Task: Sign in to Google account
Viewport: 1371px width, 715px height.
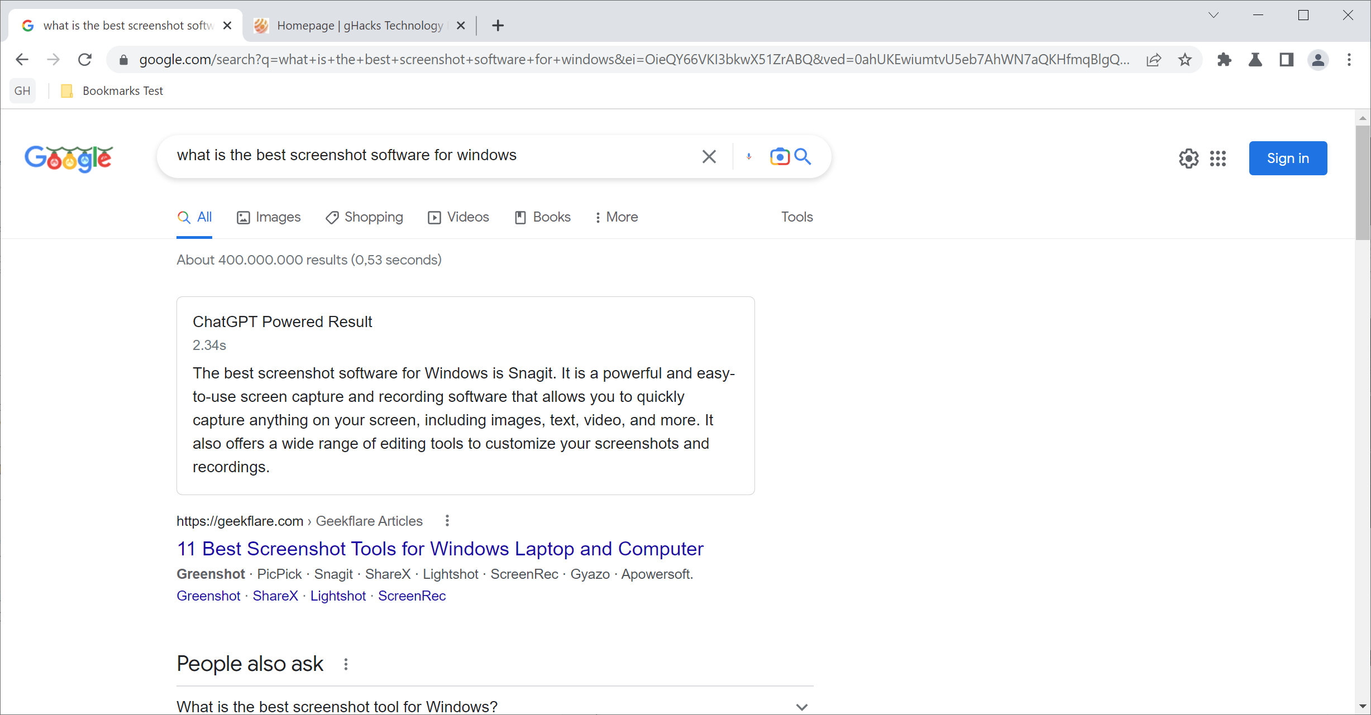Action: (1287, 158)
